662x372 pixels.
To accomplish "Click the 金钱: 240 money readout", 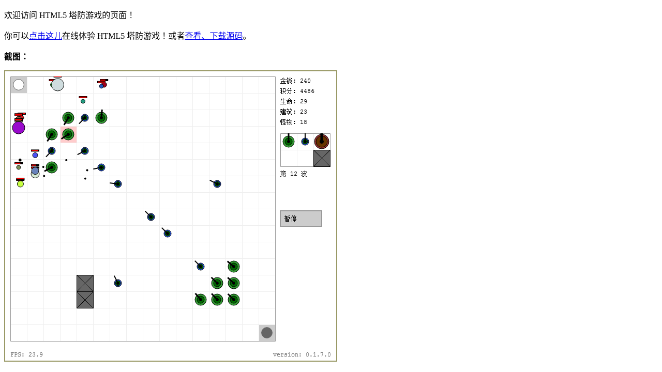I will pos(296,81).
